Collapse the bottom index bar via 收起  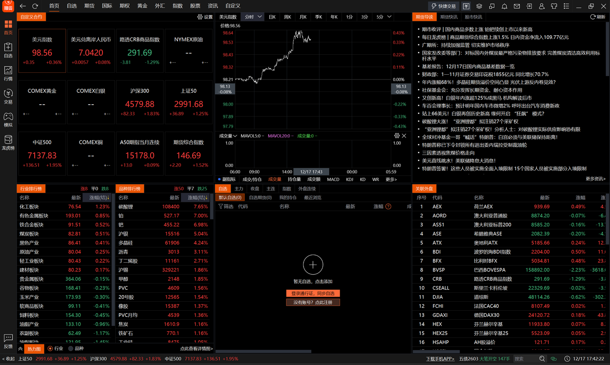click(9, 359)
